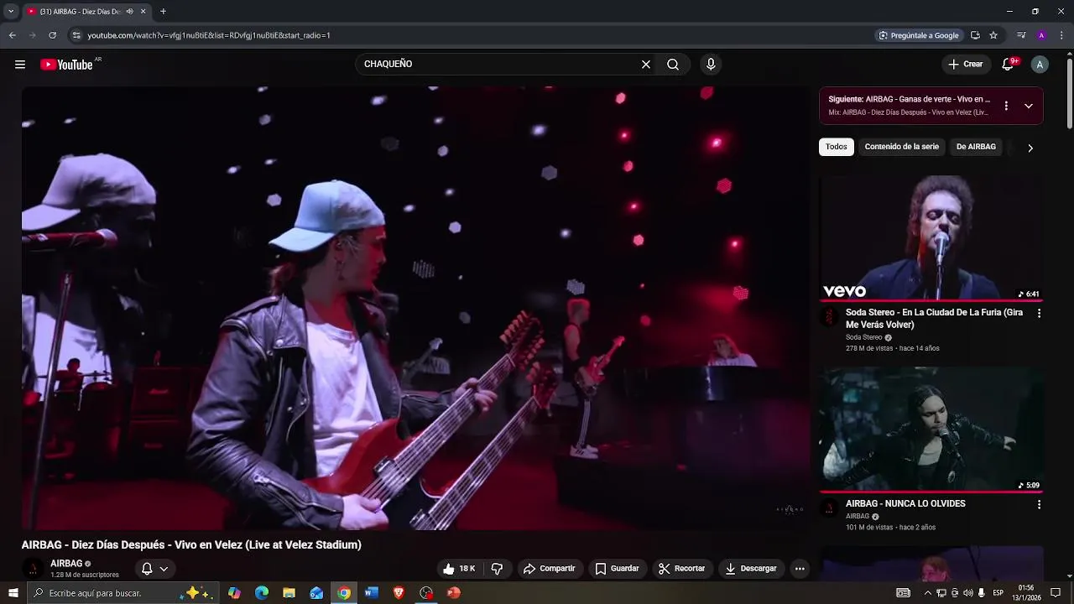Click the Windows taskbar search box
Screen dimensions: 1074x604
coord(123,593)
